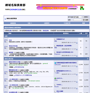Go to last post icon beside 2019-07-15 02:14 PM

coord(77,74)
